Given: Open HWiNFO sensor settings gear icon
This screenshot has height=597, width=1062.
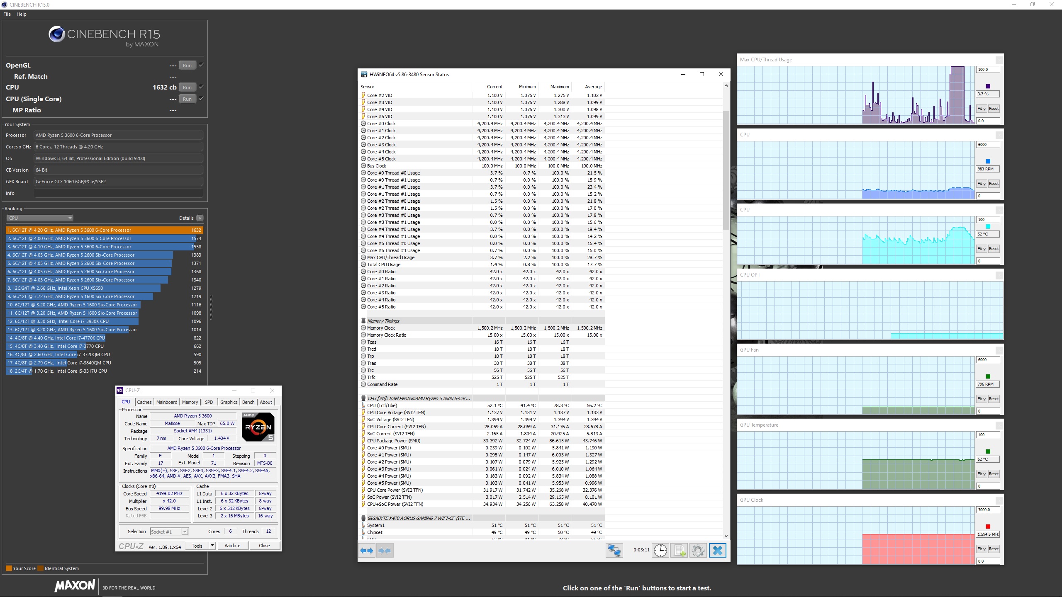Looking at the screenshot, I should coord(698,551).
